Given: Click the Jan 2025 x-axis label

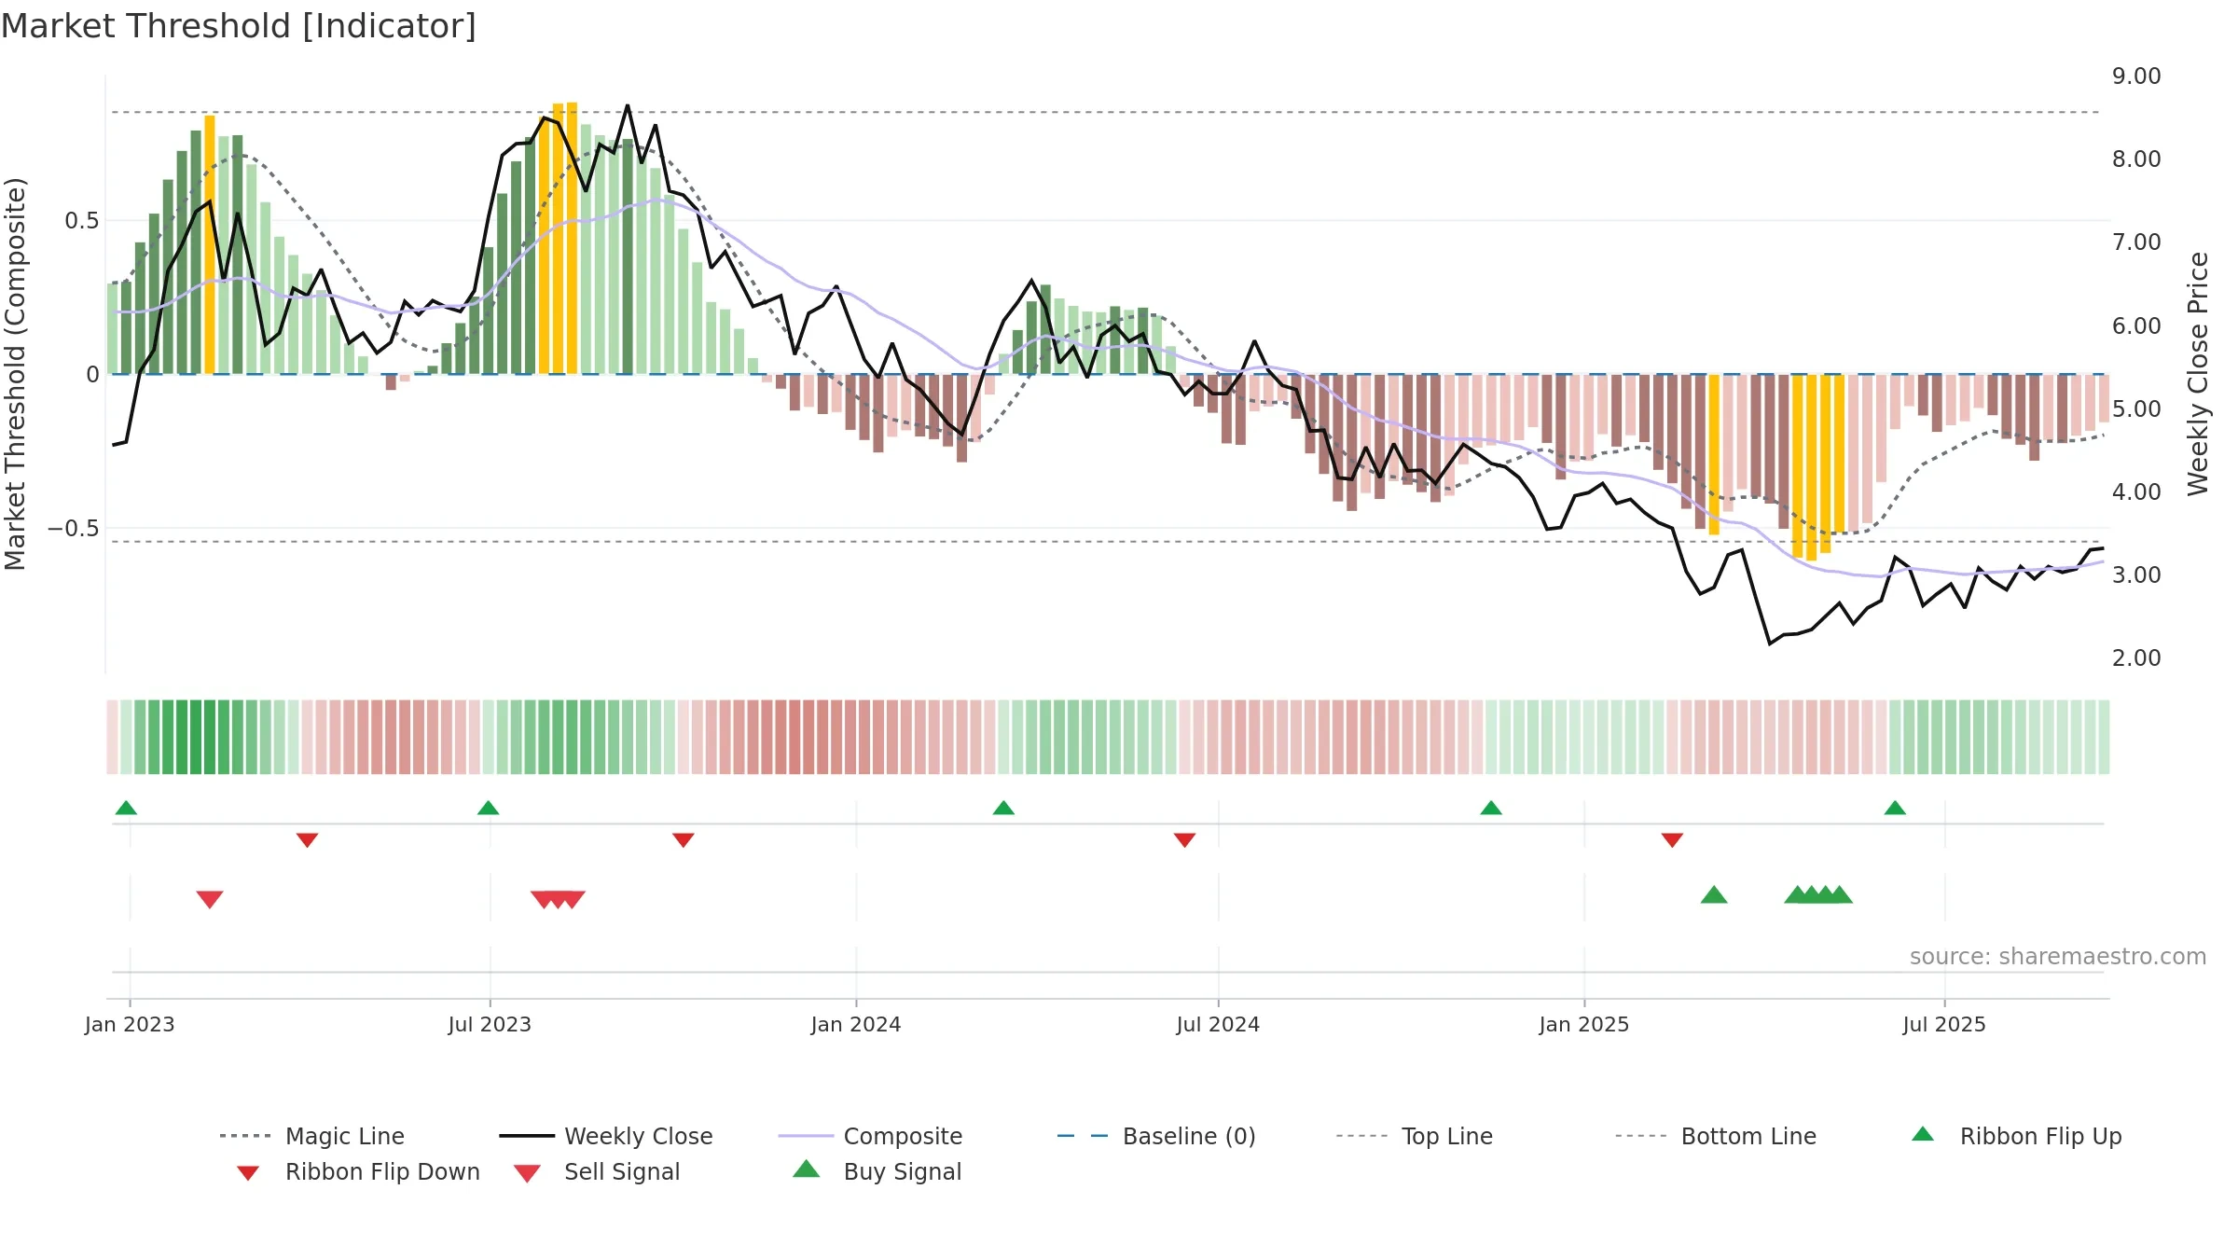Looking at the screenshot, I should 1584,1025.
